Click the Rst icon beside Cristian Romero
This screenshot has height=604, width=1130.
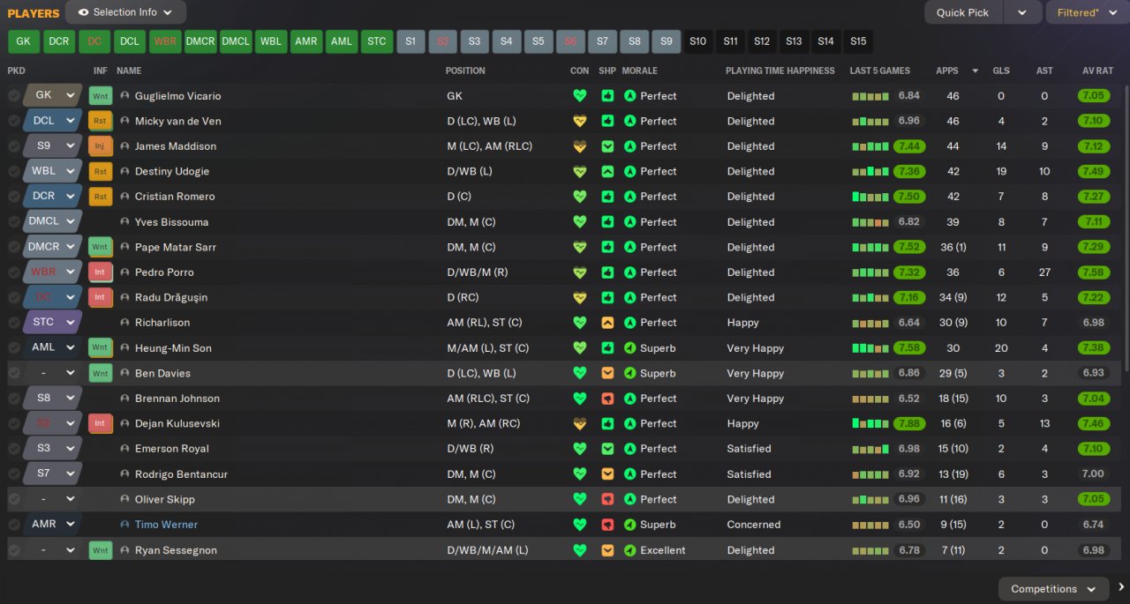tap(101, 197)
